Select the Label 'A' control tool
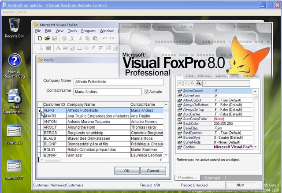 pos(58,48)
